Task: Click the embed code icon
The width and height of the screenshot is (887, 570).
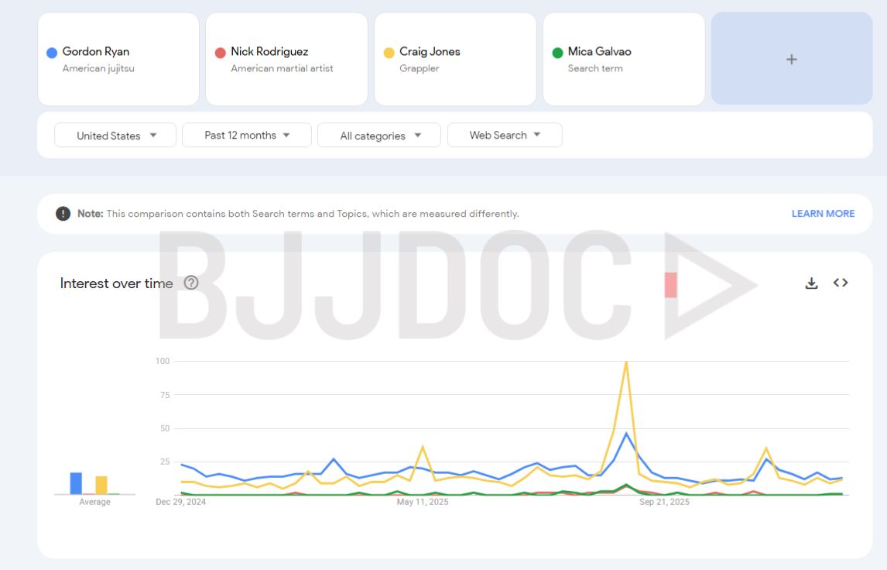Action: 841,283
